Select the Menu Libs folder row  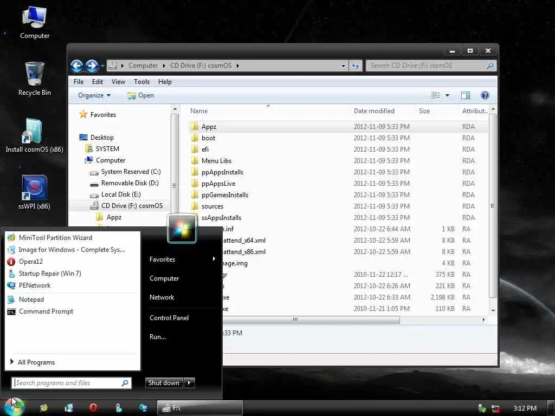(x=338, y=160)
